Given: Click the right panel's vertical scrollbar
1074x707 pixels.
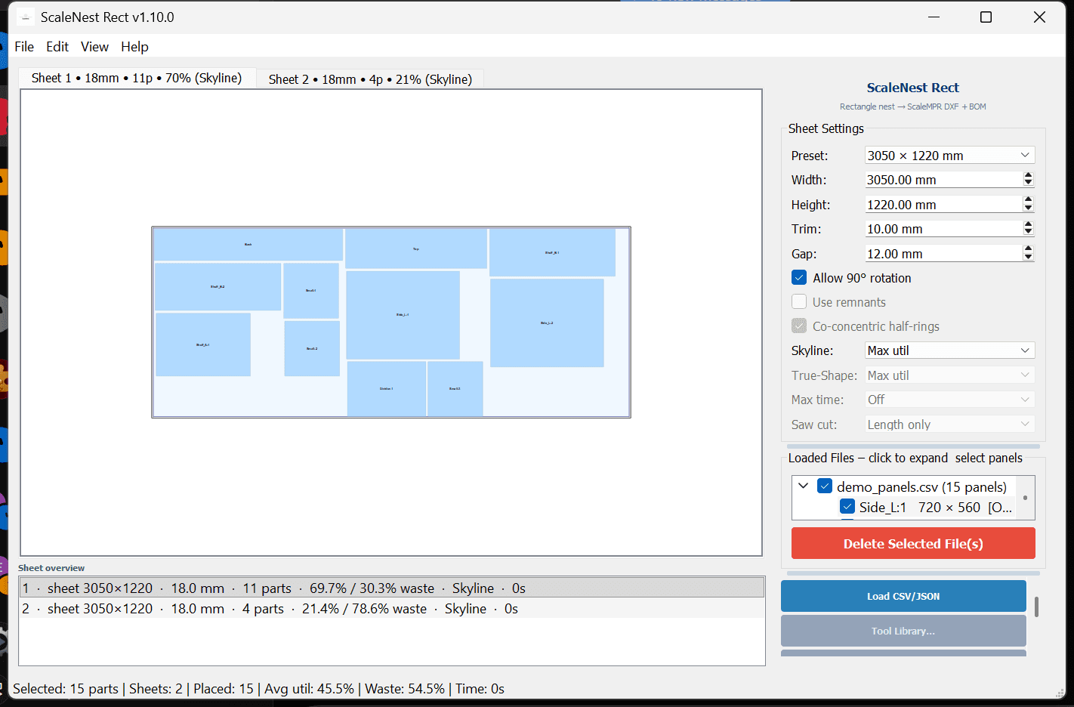Looking at the screenshot, I should pos(1036,607).
